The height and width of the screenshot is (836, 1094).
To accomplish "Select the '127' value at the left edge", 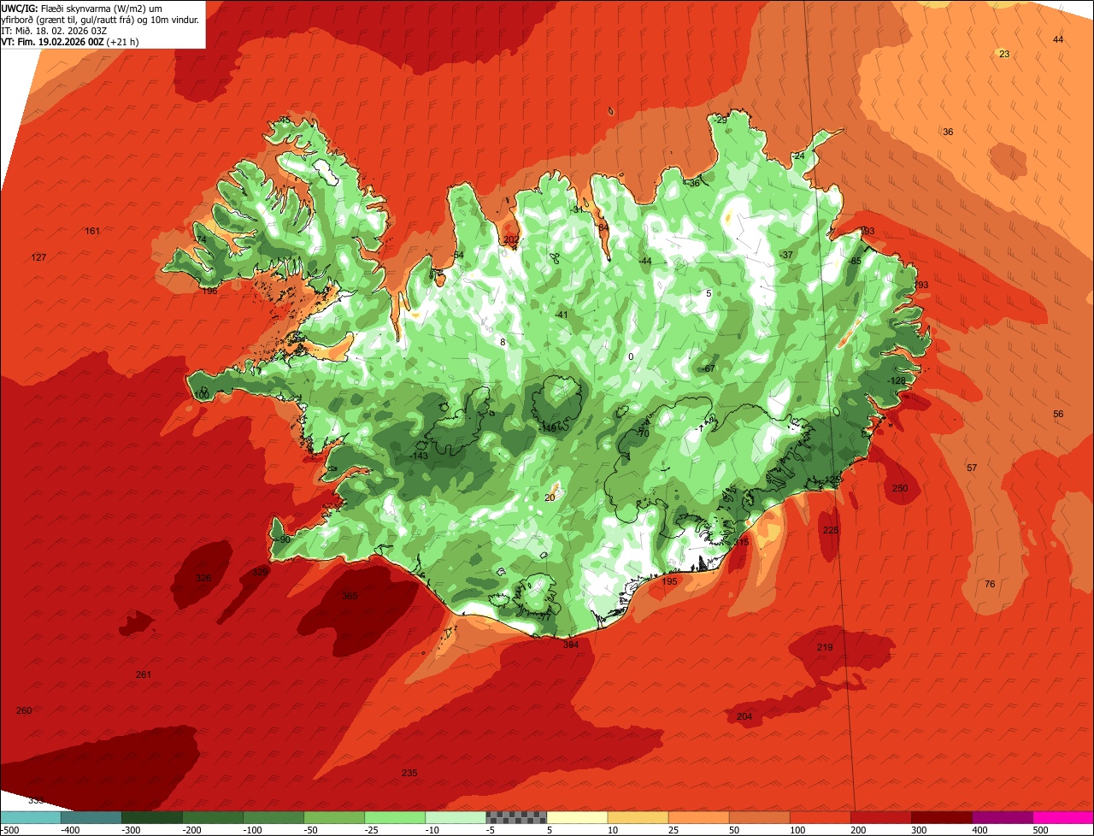I will point(38,257).
